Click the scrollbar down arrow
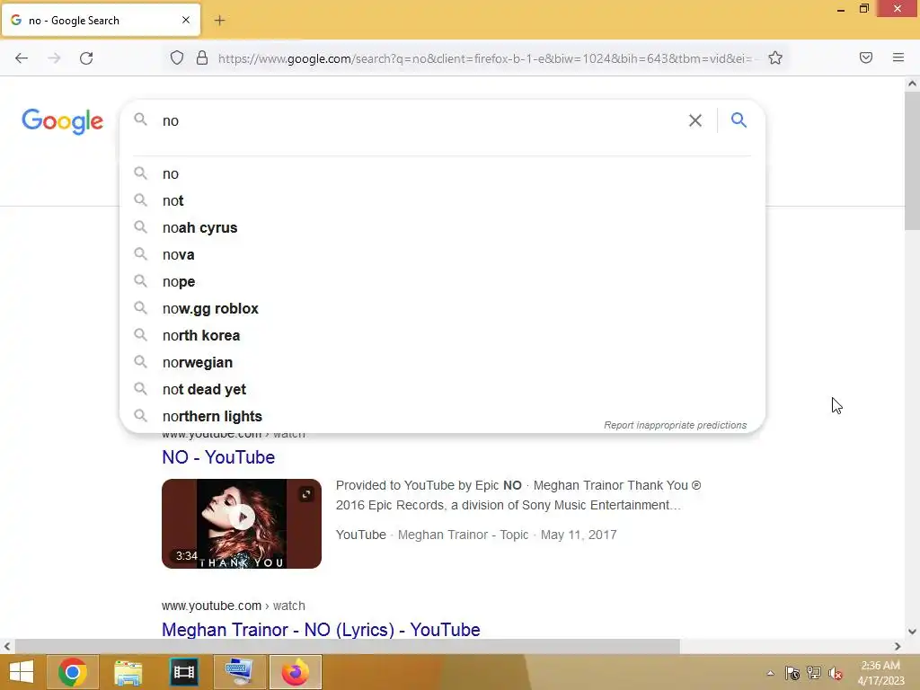920x690 pixels. tap(912, 632)
